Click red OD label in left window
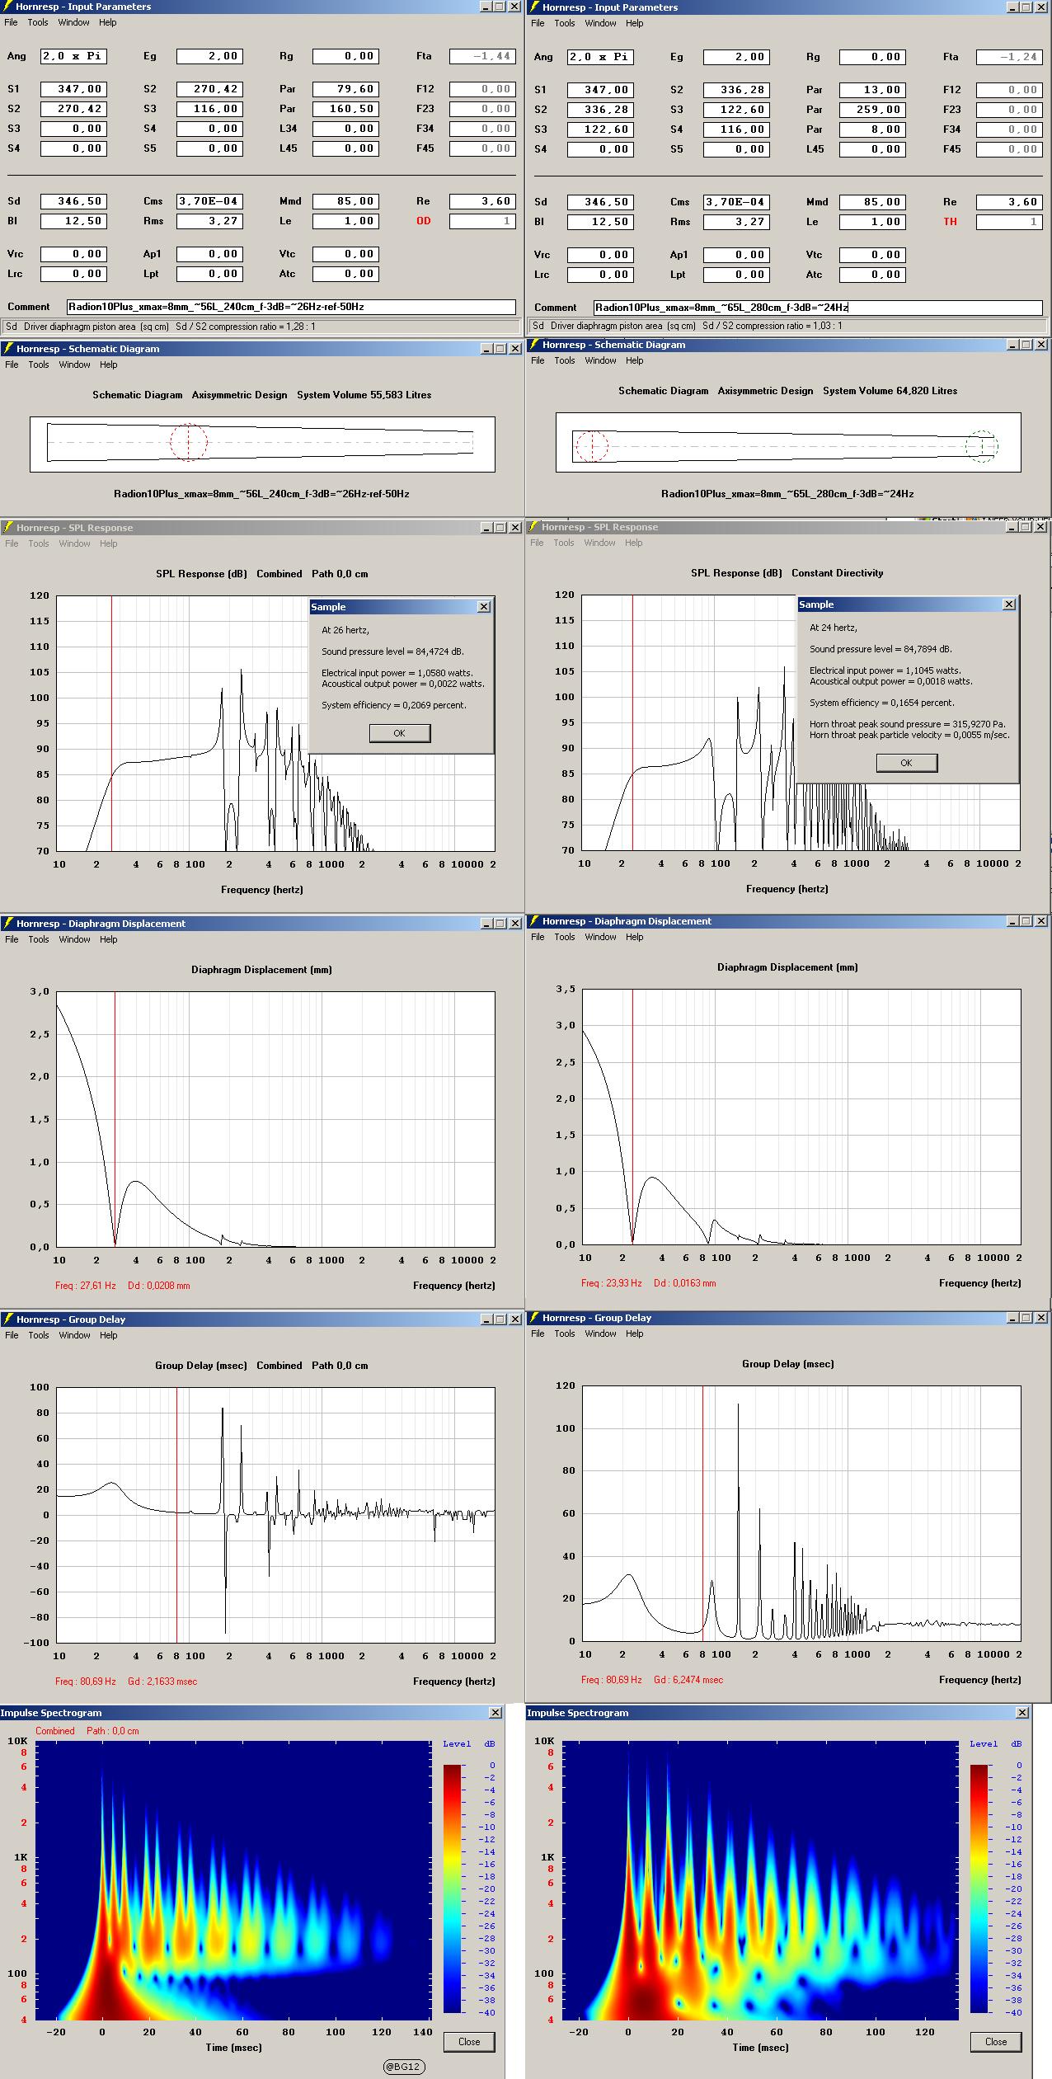 pyautogui.click(x=424, y=221)
